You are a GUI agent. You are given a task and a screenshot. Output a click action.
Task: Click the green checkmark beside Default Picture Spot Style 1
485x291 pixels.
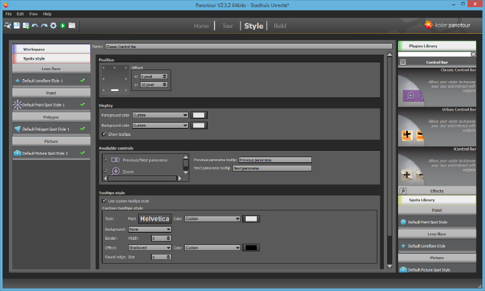click(82, 153)
